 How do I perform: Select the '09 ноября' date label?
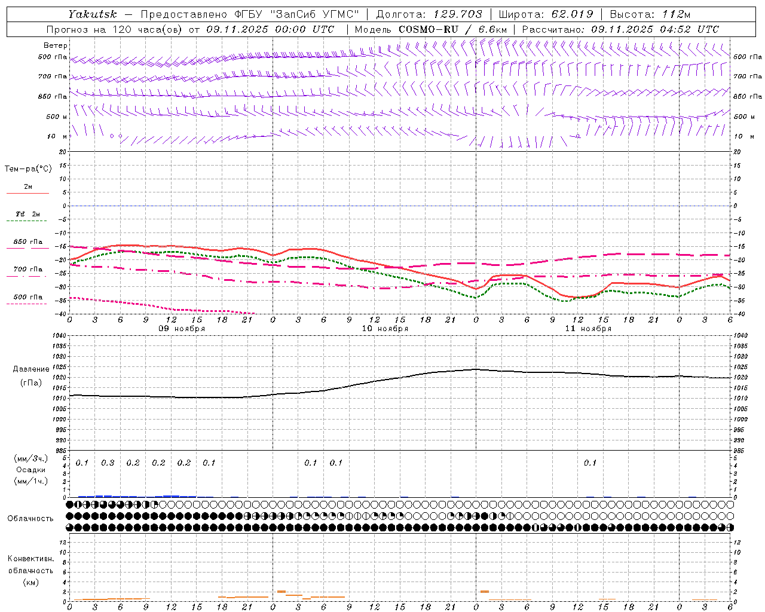(181, 329)
